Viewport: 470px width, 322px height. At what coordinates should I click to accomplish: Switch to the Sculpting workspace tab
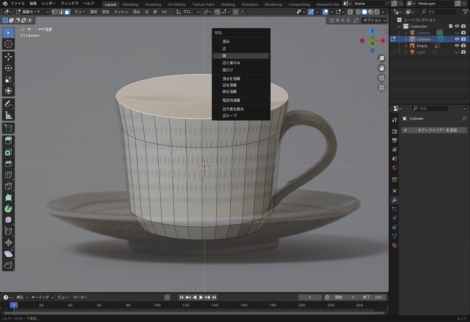(x=153, y=4)
